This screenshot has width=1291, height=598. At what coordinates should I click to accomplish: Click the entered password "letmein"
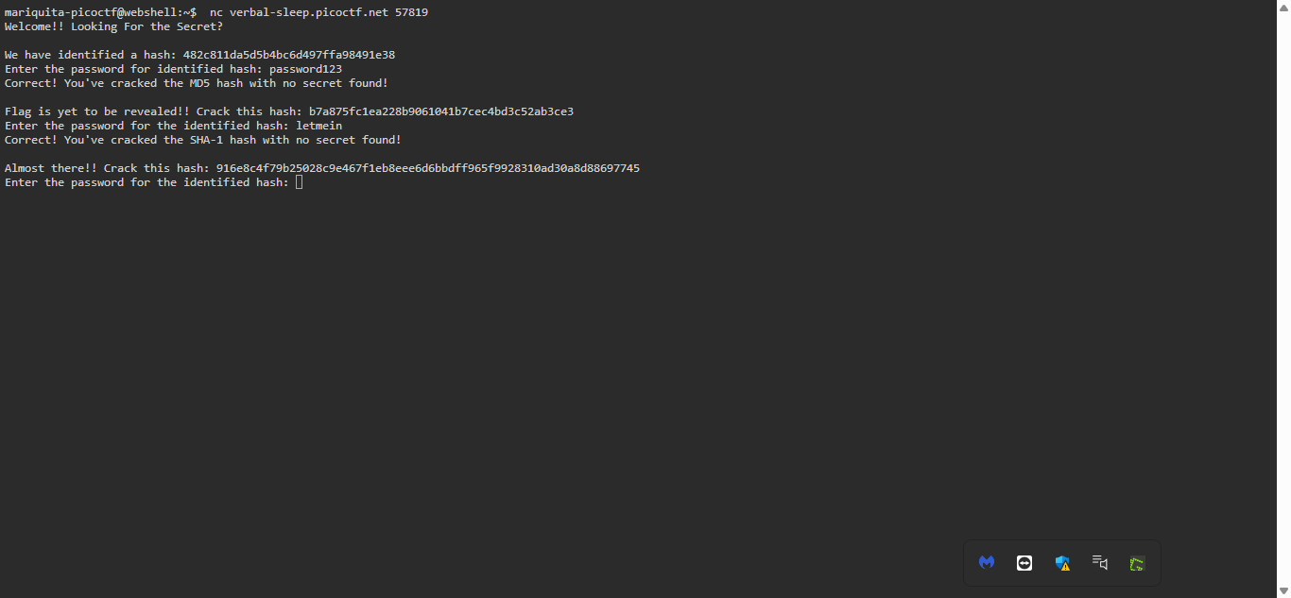coord(318,126)
